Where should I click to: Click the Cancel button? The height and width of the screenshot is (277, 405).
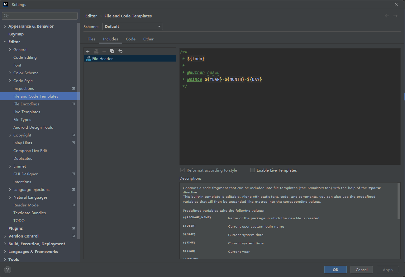(x=362, y=270)
